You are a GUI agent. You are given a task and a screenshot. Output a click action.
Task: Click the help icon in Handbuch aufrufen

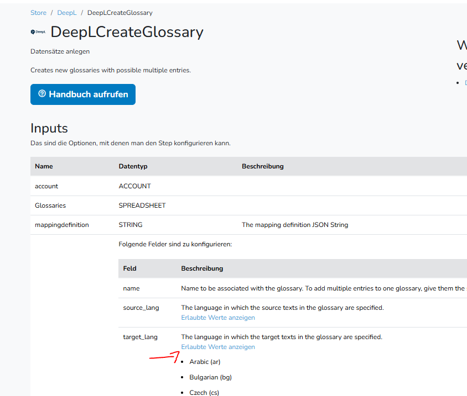click(x=42, y=94)
